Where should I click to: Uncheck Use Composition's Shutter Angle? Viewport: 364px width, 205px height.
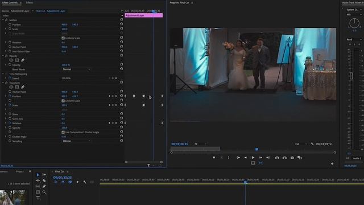click(63, 132)
